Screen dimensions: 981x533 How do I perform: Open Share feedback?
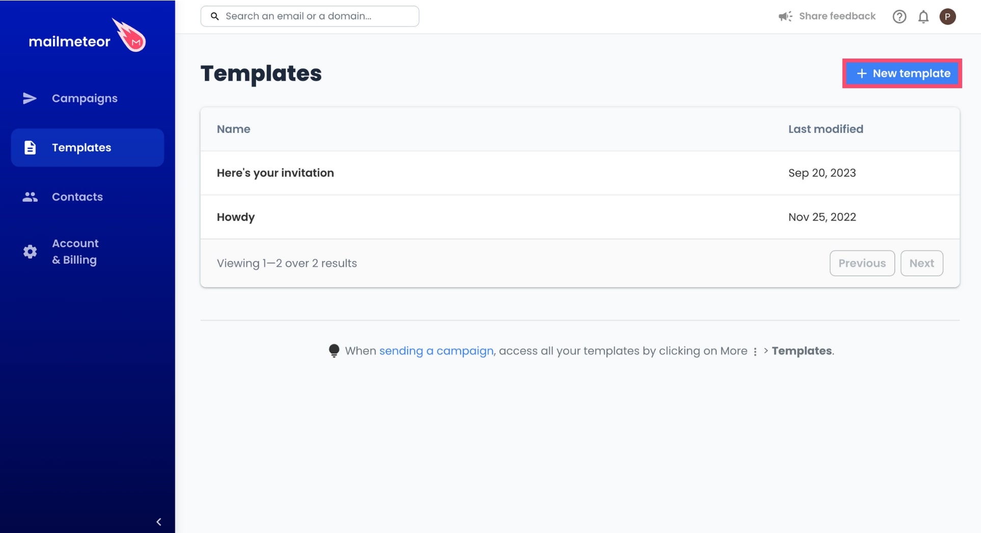coord(837,16)
